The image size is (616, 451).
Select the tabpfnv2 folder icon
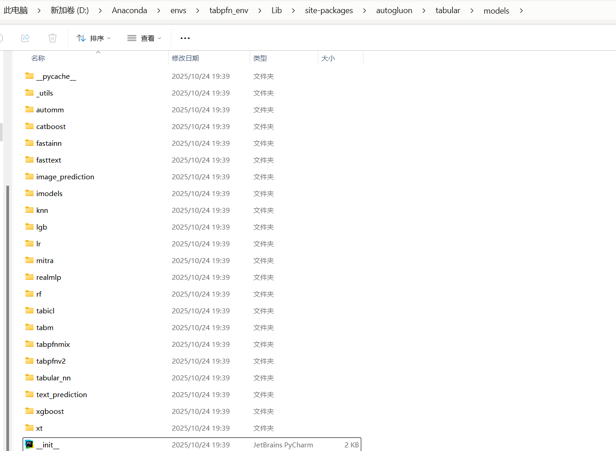point(29,360)
